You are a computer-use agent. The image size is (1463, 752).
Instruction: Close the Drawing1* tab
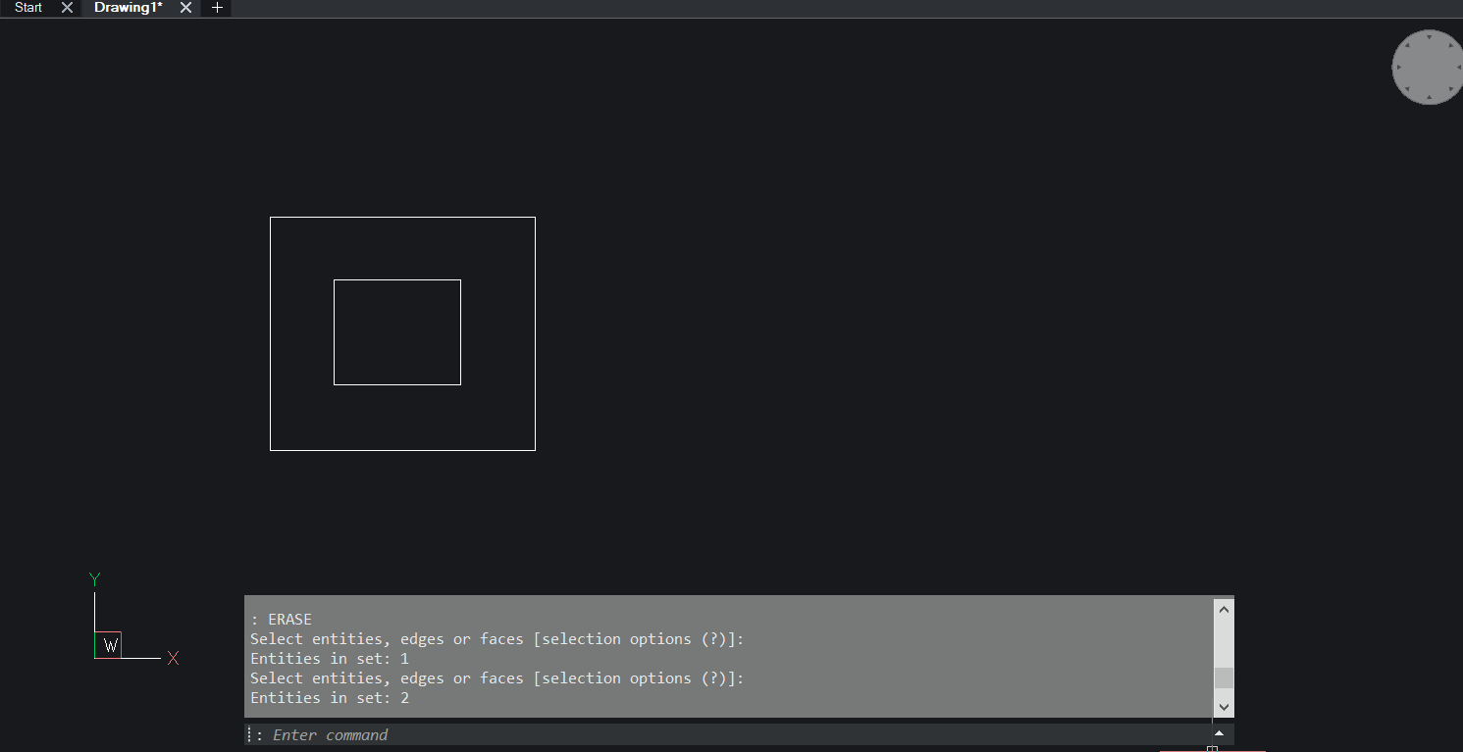185,7
